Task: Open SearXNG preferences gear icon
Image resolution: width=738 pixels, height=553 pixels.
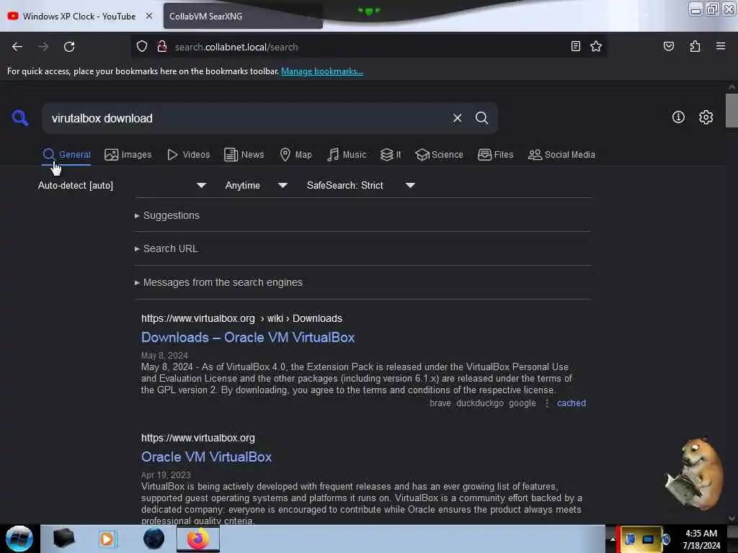Action: tap(706, 117)
